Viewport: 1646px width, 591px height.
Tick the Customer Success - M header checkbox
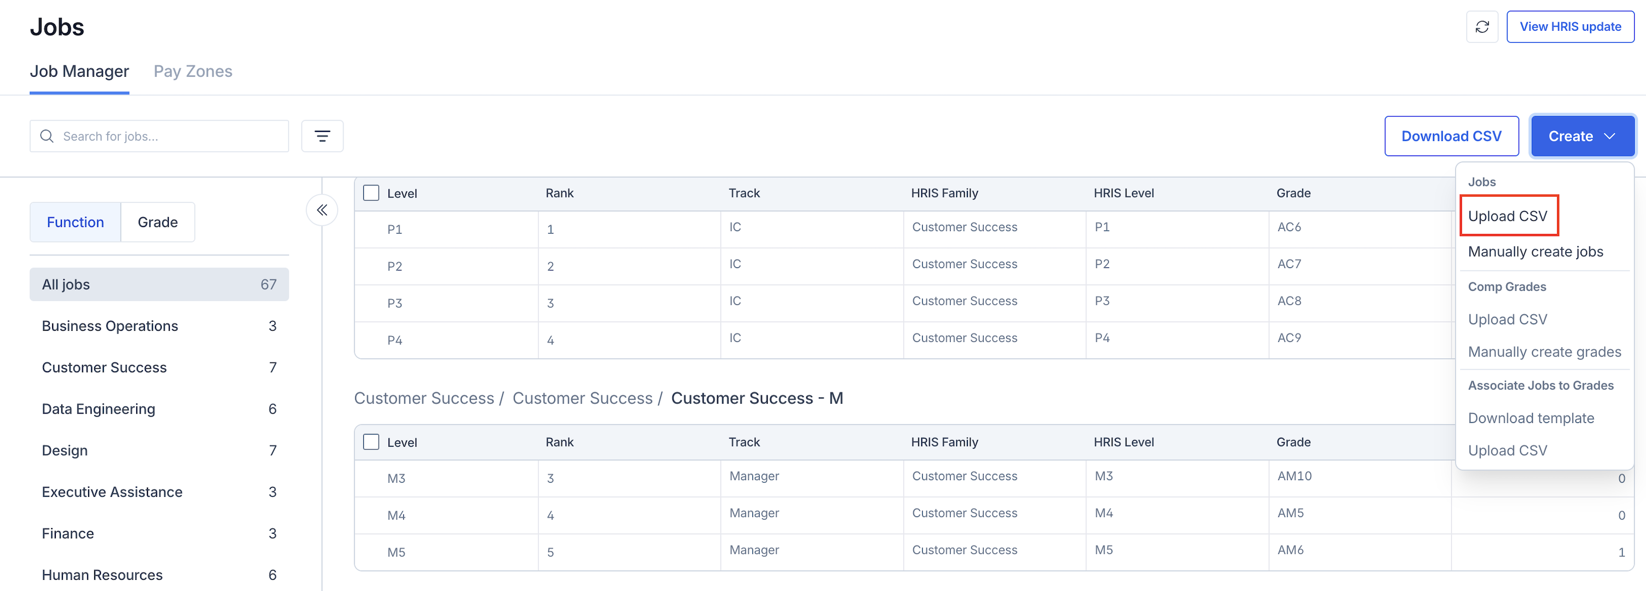coord(371,442)
